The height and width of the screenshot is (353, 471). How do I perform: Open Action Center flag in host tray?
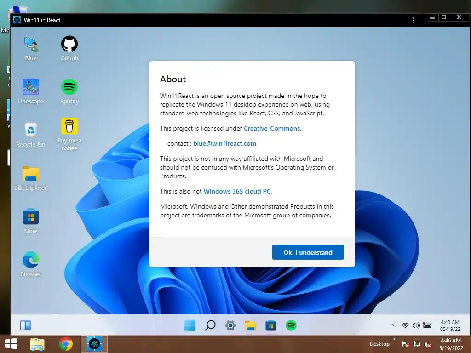pos(405,344)
